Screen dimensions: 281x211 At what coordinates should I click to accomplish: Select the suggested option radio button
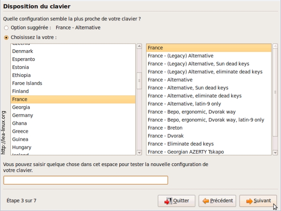pos(6,28)
